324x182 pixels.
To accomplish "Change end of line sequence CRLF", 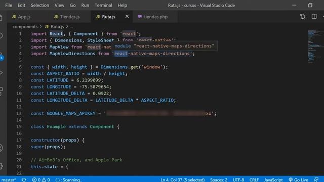I will tap(254, 180).
